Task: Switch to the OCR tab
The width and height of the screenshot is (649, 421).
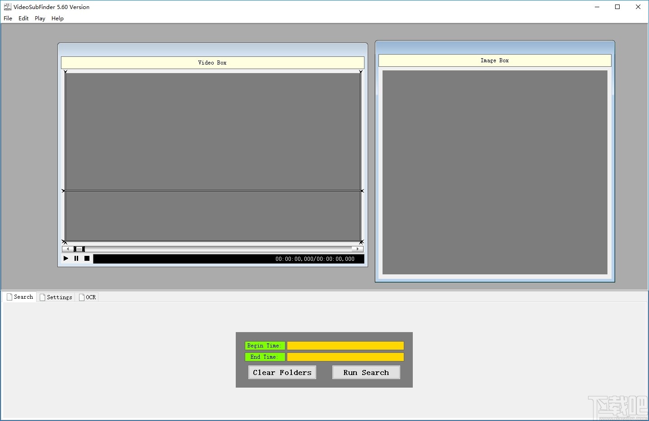Action: (88, 297)
